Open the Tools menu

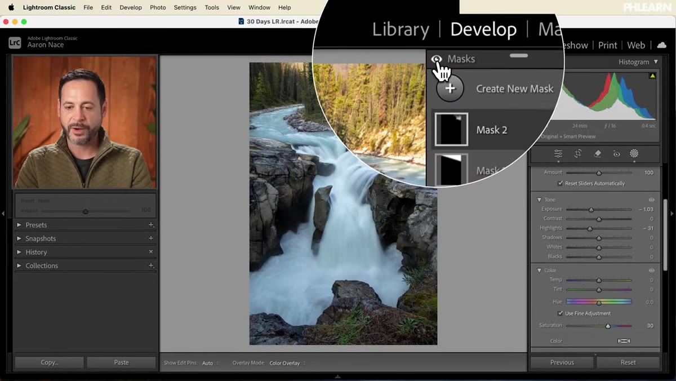(212, 7)
